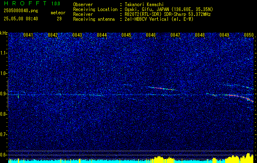
Task: Click the file name 2505080840.png
Action: tap(21, 11)
